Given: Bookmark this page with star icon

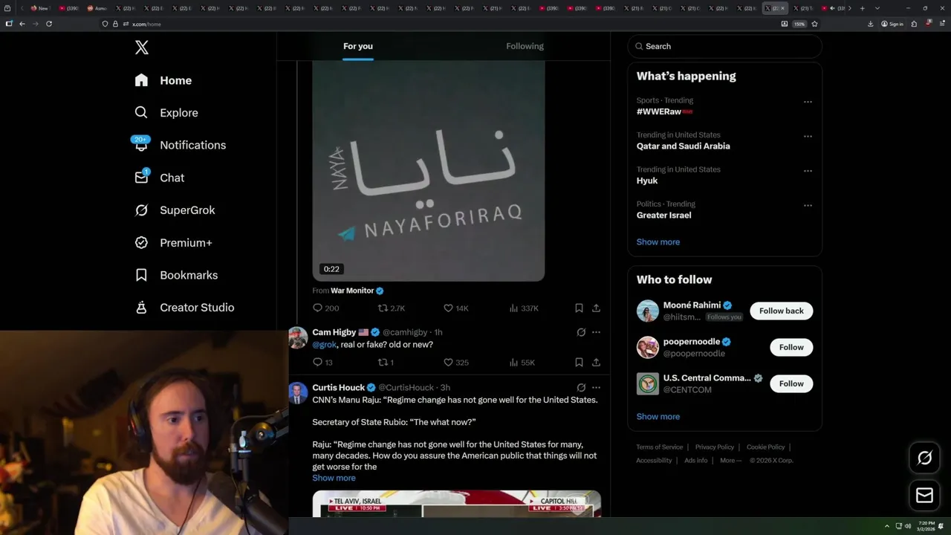Looking at the screenshot, I should point(814,24).
